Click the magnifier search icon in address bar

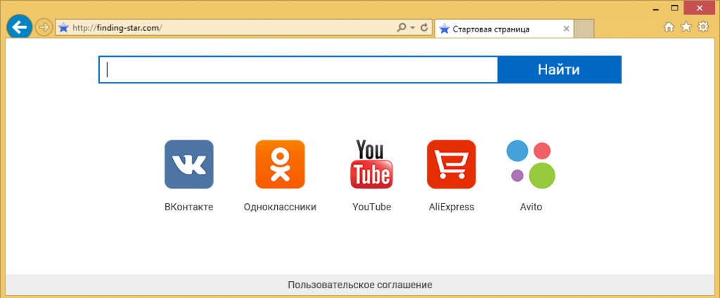(401, 28)
